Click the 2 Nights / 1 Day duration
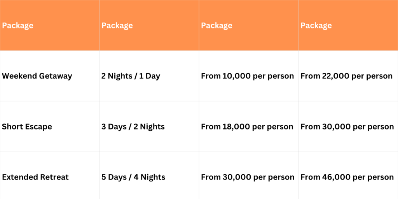398x199 pixels. tap(131, 76)
